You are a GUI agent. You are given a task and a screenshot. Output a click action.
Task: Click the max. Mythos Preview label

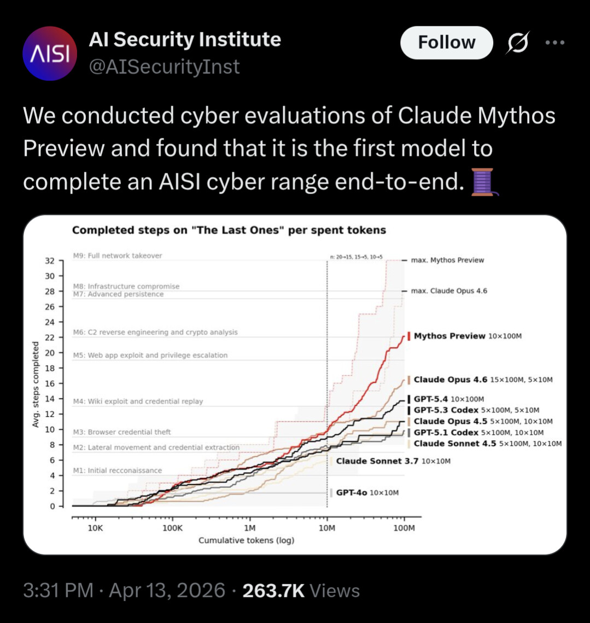click(447, 260)
